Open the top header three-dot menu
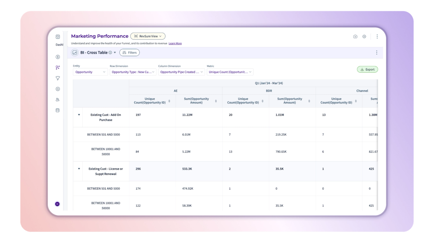The width and height of the screenshot is (434, 243). [377, 36]
